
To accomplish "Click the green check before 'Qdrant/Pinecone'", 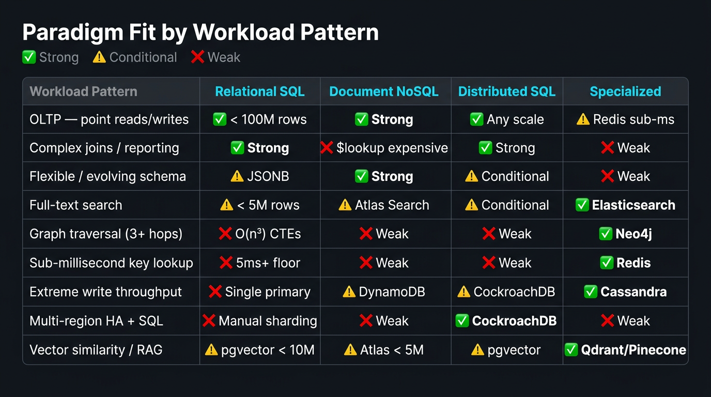I will 571,350.
